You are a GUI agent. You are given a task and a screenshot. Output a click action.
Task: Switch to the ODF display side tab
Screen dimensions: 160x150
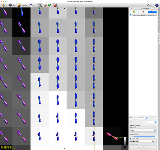[159, 12]
